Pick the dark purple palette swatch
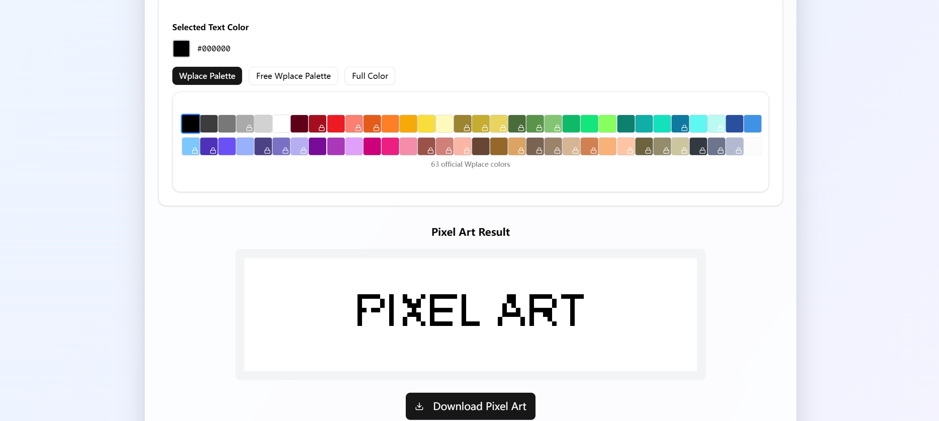939x421 pixels. coord(318,146)
